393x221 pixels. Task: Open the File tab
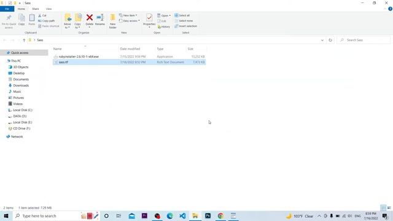(x=7, y=9)
